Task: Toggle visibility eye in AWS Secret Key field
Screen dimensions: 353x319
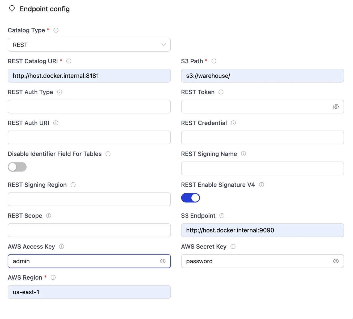Action: coord(336,261)
